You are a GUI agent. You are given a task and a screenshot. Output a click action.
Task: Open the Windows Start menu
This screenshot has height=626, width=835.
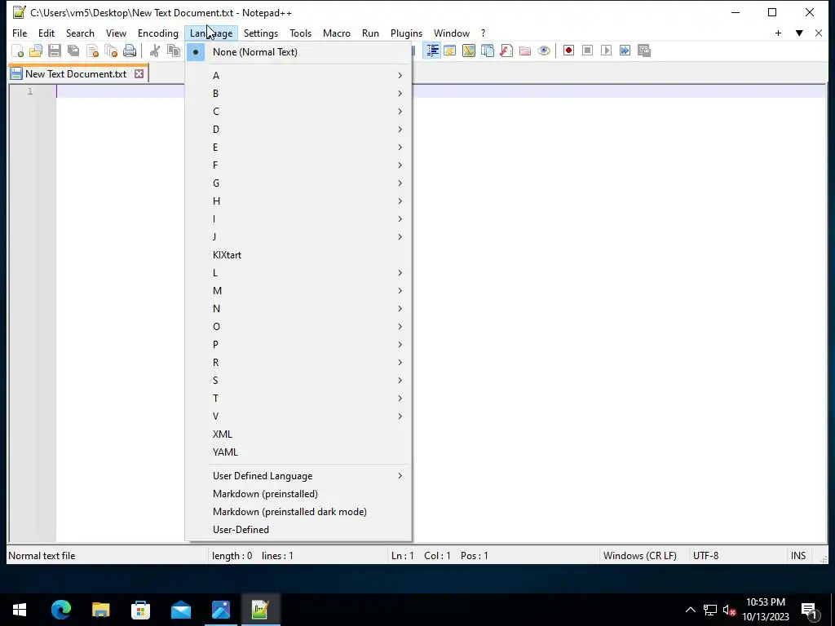pyautogui.click(x=20, y=610)
